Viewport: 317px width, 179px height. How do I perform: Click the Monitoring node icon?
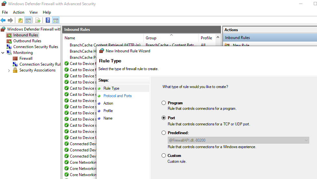point(9,53)
